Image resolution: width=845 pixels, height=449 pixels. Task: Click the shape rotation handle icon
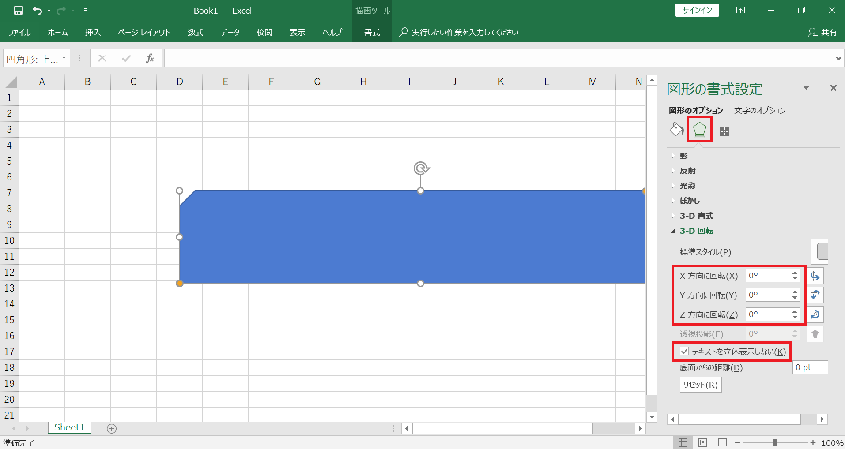(421, 168)
